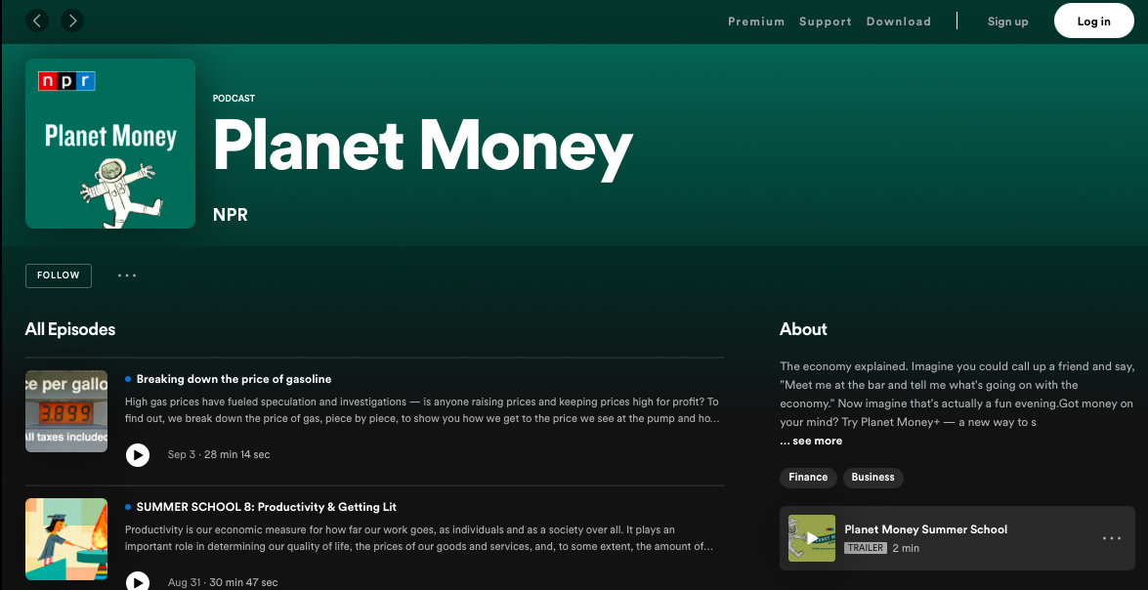Viewport: 1148px width, 590px height.
Task: Click 'Sep 3 · 28 min 14 sec' text
Action: (219, 454)
